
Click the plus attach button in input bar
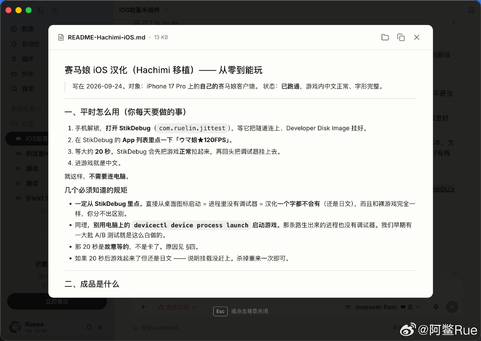tap(143, 307)
